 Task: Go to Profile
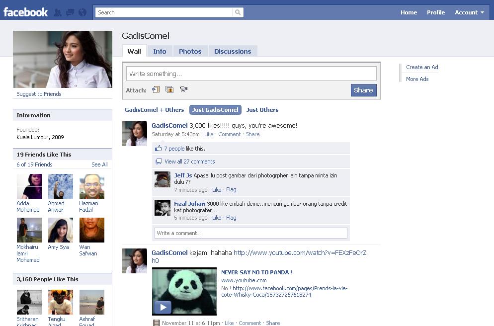tap(436, 12)
